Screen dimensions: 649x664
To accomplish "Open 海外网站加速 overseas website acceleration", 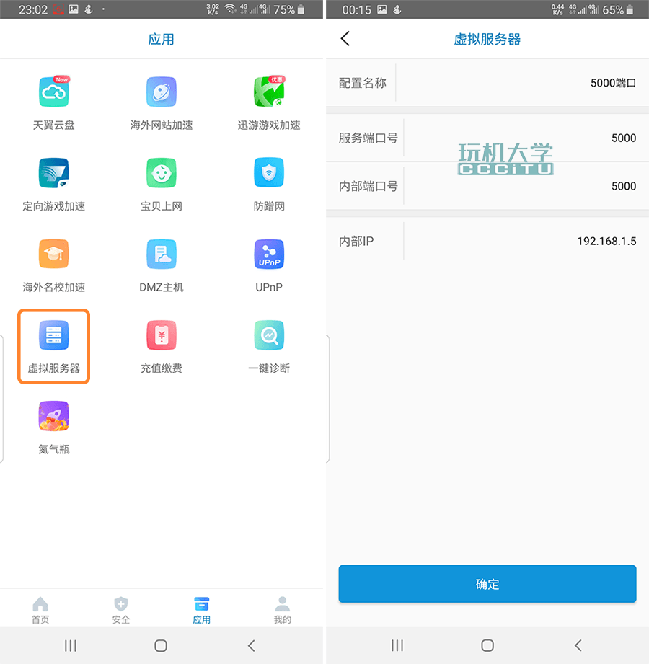I will 162,92.
